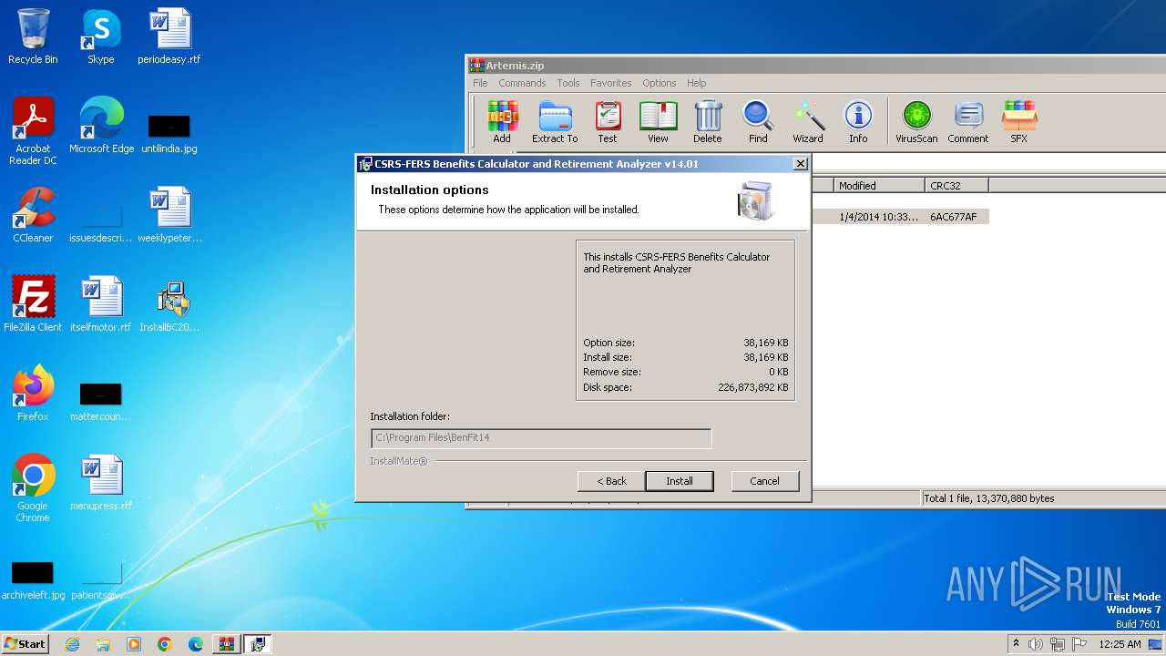Launch FileZilla Client shortcut

click(33, 304)
